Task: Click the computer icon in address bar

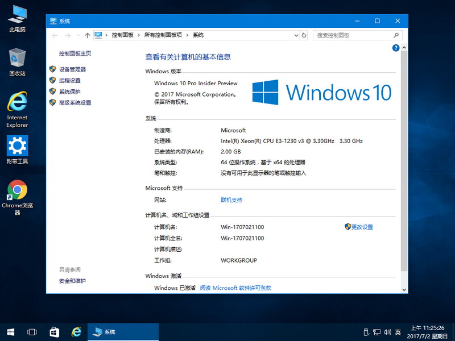Action: [x=98, y=35]
